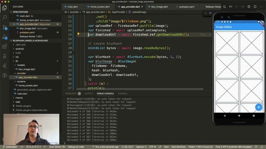Open Run and Debug view icon
Screen dimensions: 266x149
(5, 37)
